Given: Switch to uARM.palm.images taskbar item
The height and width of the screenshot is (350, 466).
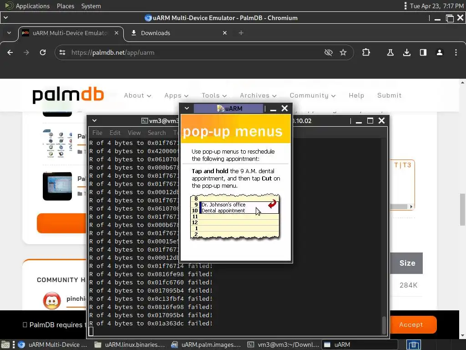Looking at the screenshot, I should point(206,345).
